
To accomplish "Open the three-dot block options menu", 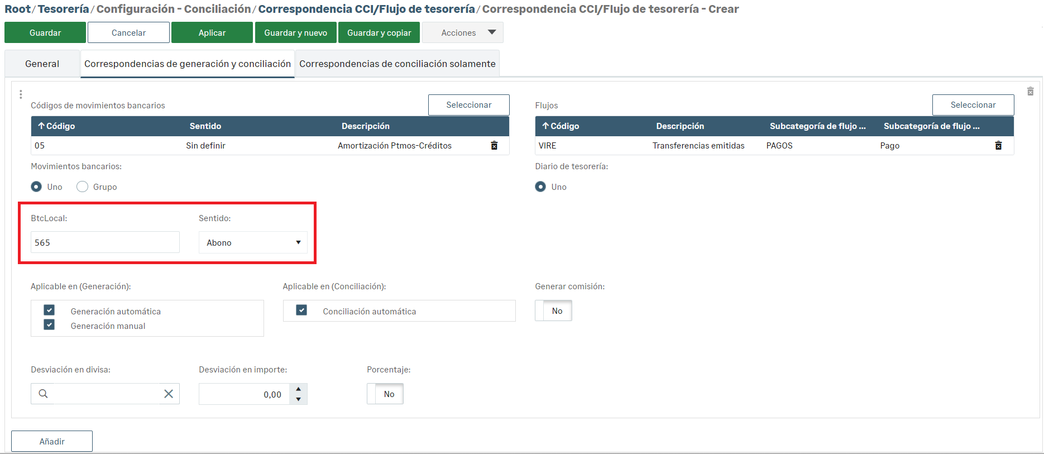I will point(21,94).
